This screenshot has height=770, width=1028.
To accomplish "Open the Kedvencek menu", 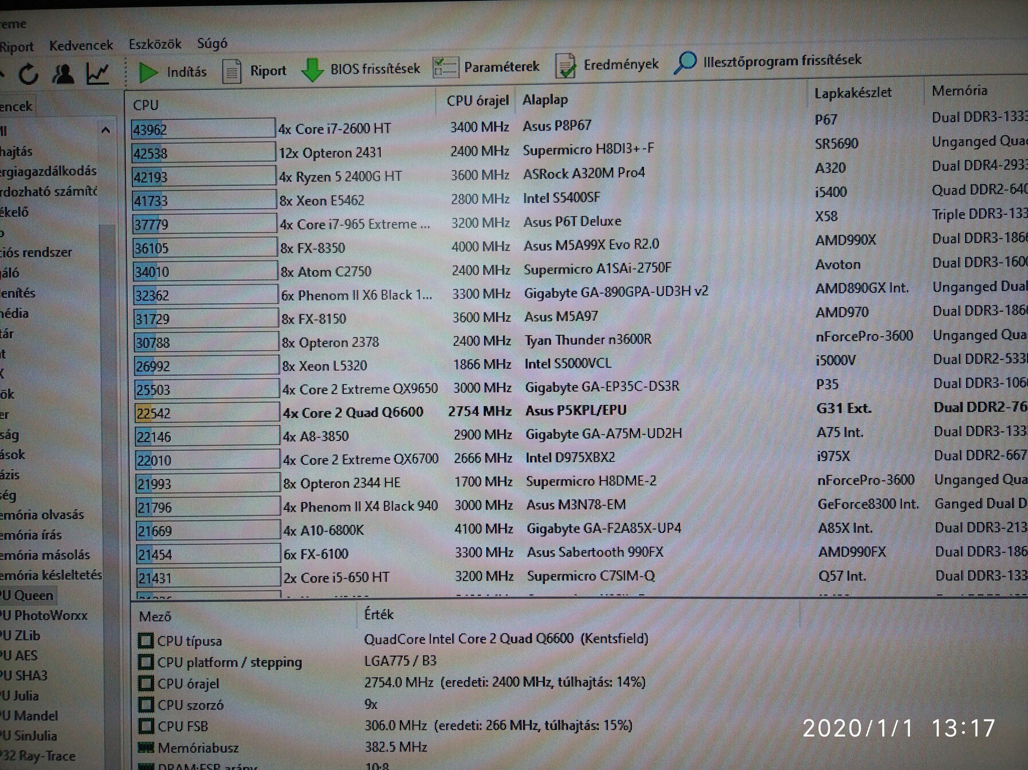I will [81, 45].
